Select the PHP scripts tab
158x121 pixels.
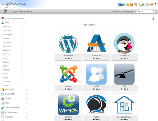(x=21, y=11)
